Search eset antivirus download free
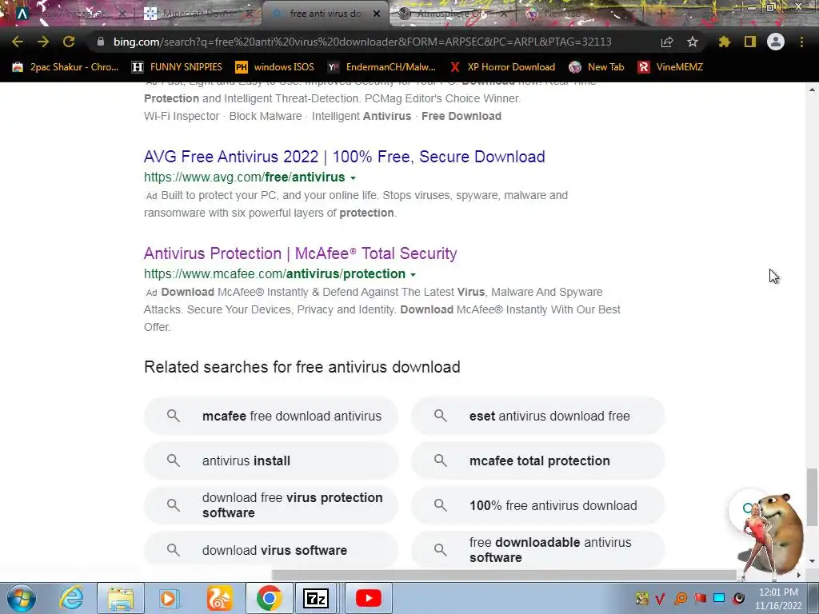This screenshot has width=819, height=614. 538,416
